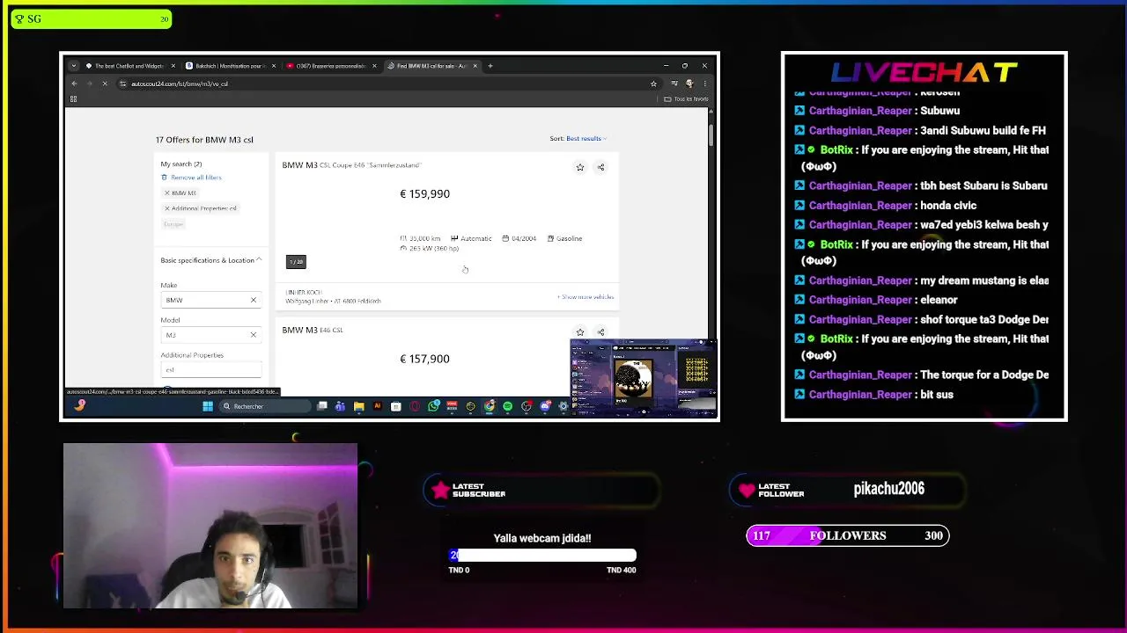
Task: Switch to The best ChatBot and Widgets tab
Action: [x=129, y=66]
